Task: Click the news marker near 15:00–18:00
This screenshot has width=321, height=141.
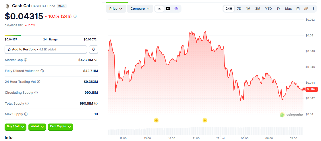Action: tap(156, 120)
